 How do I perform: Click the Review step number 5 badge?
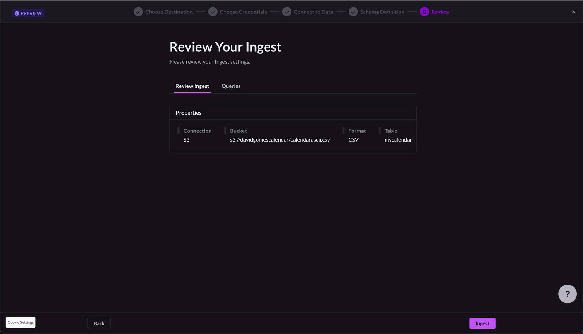pos(424,12)
